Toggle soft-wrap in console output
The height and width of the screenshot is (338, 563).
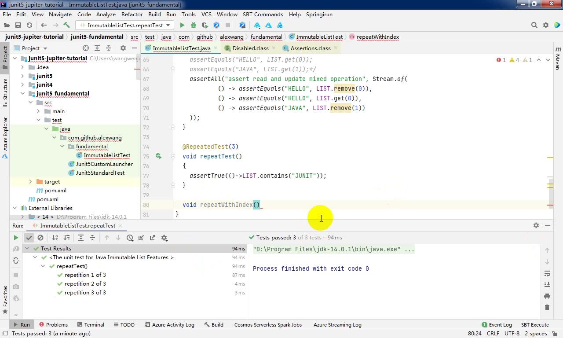click(x=547, y=273)
